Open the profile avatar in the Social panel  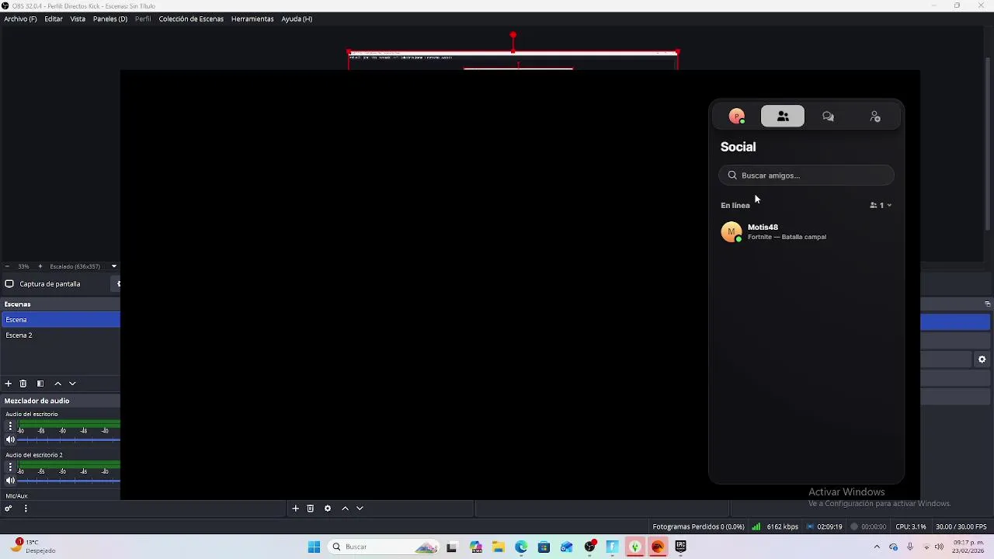737,116
